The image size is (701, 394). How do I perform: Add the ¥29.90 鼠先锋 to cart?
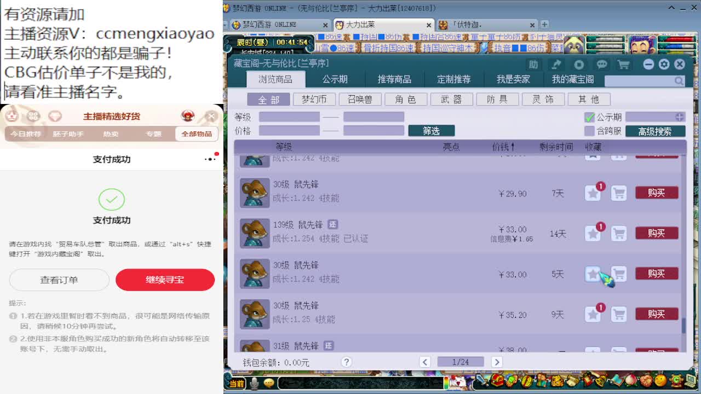click(x=619, y=193)
